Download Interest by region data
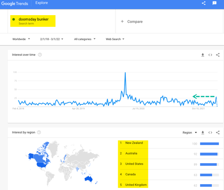 click(202, 132)
